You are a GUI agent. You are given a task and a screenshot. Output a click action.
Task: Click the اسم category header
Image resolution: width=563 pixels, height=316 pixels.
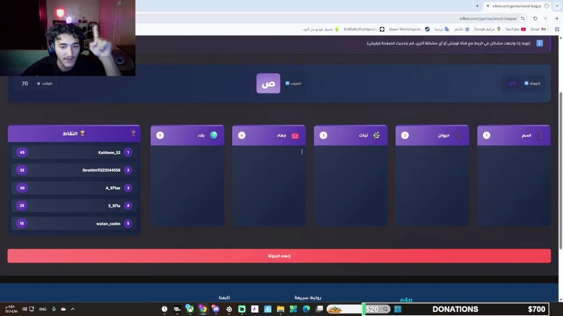(513, 135)
